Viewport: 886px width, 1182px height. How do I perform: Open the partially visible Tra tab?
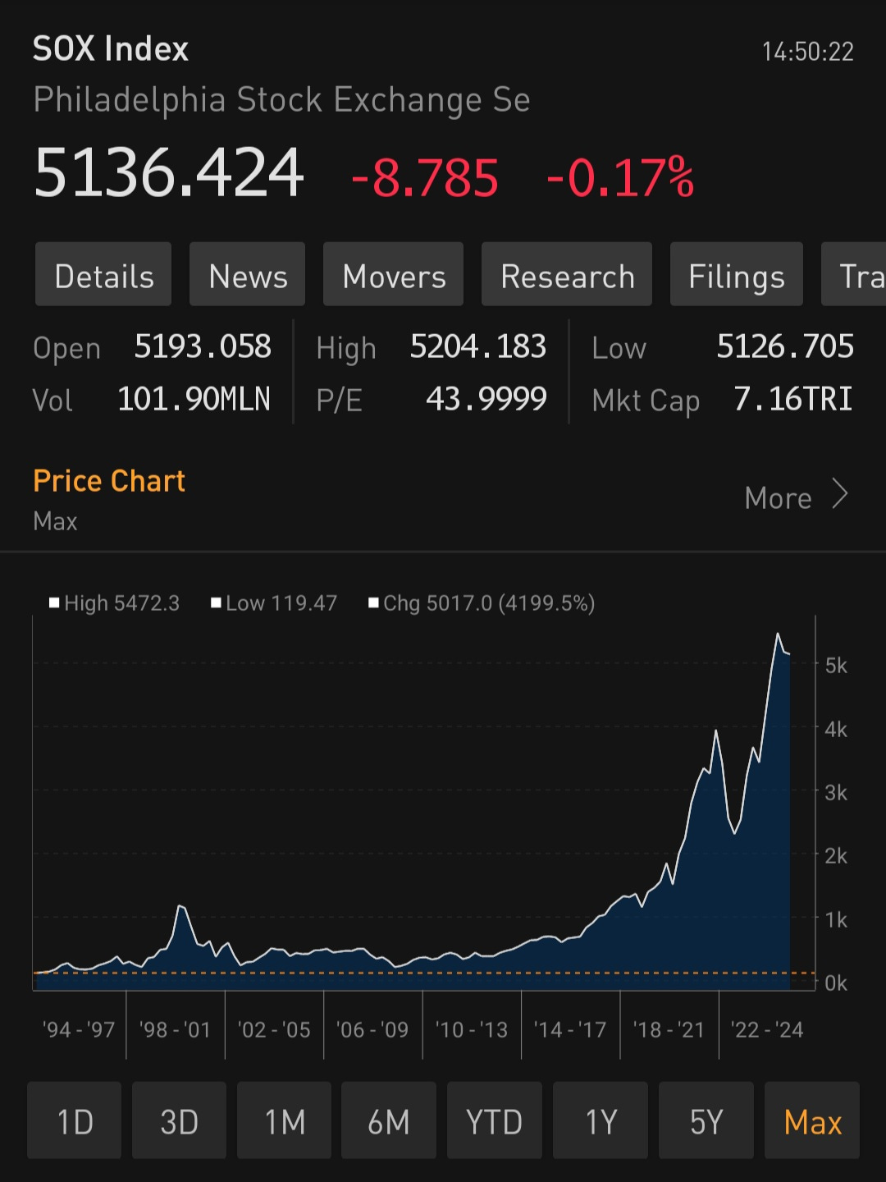click(854, 274)
